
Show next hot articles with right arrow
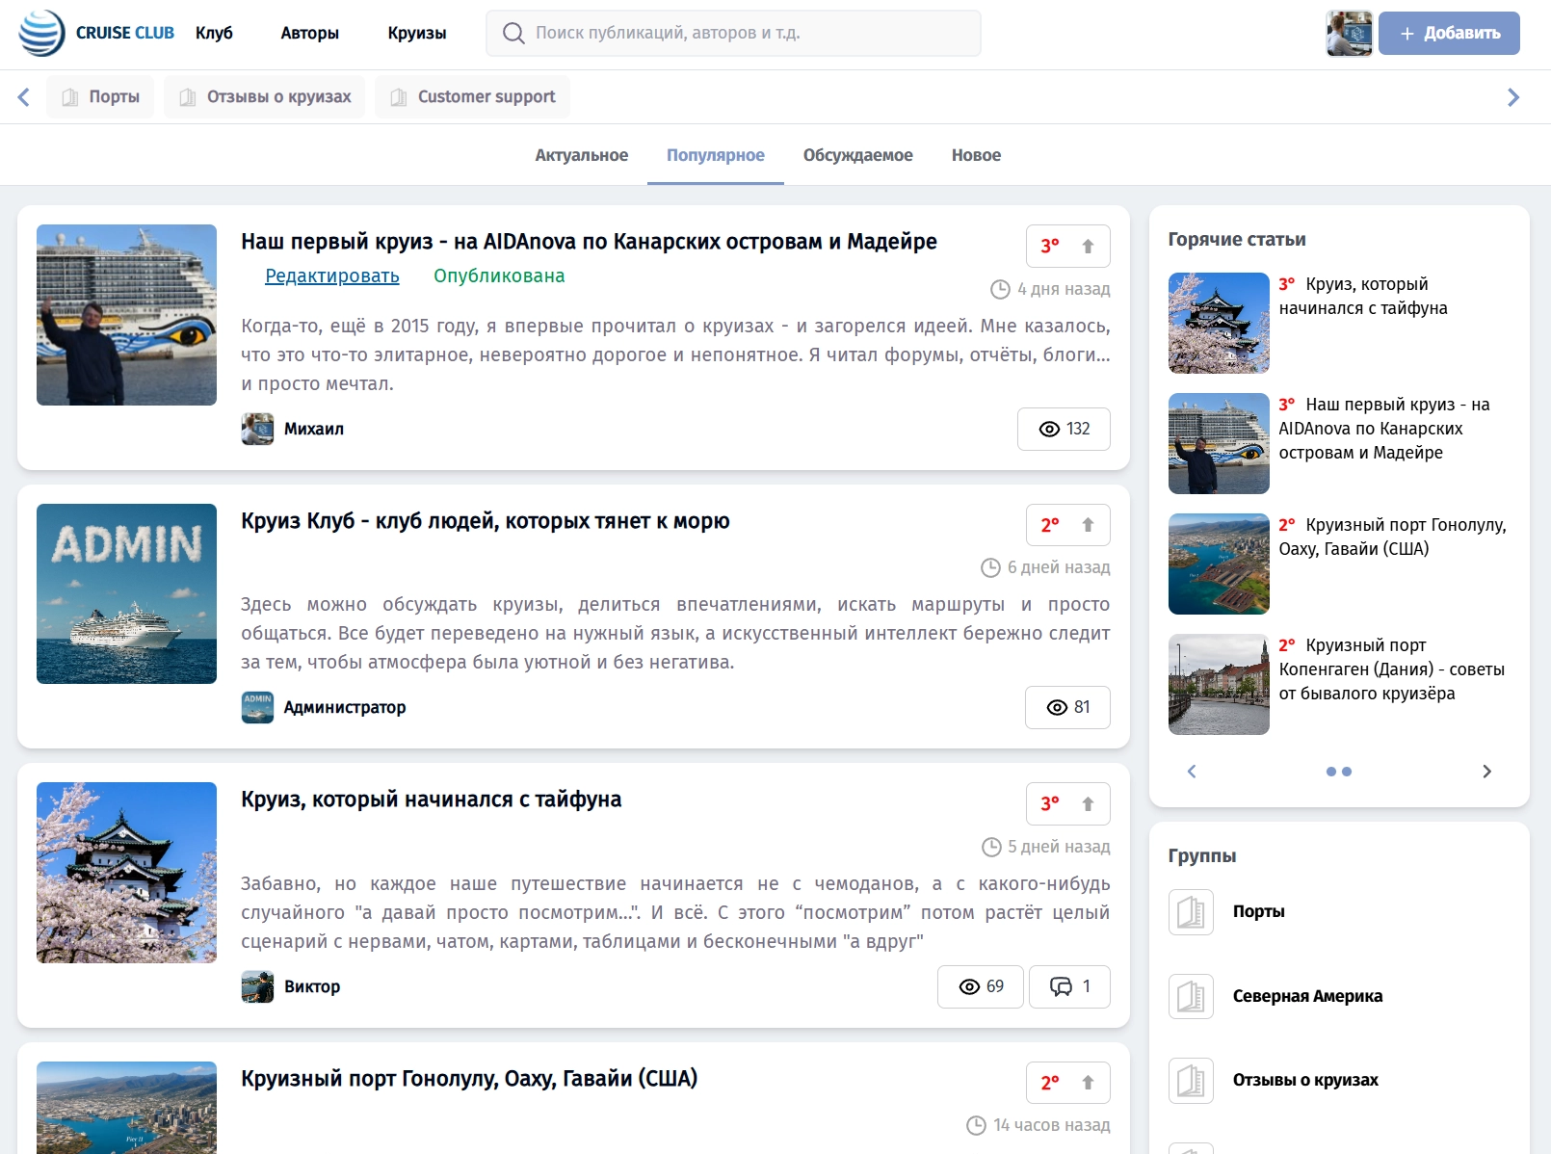1486,771
